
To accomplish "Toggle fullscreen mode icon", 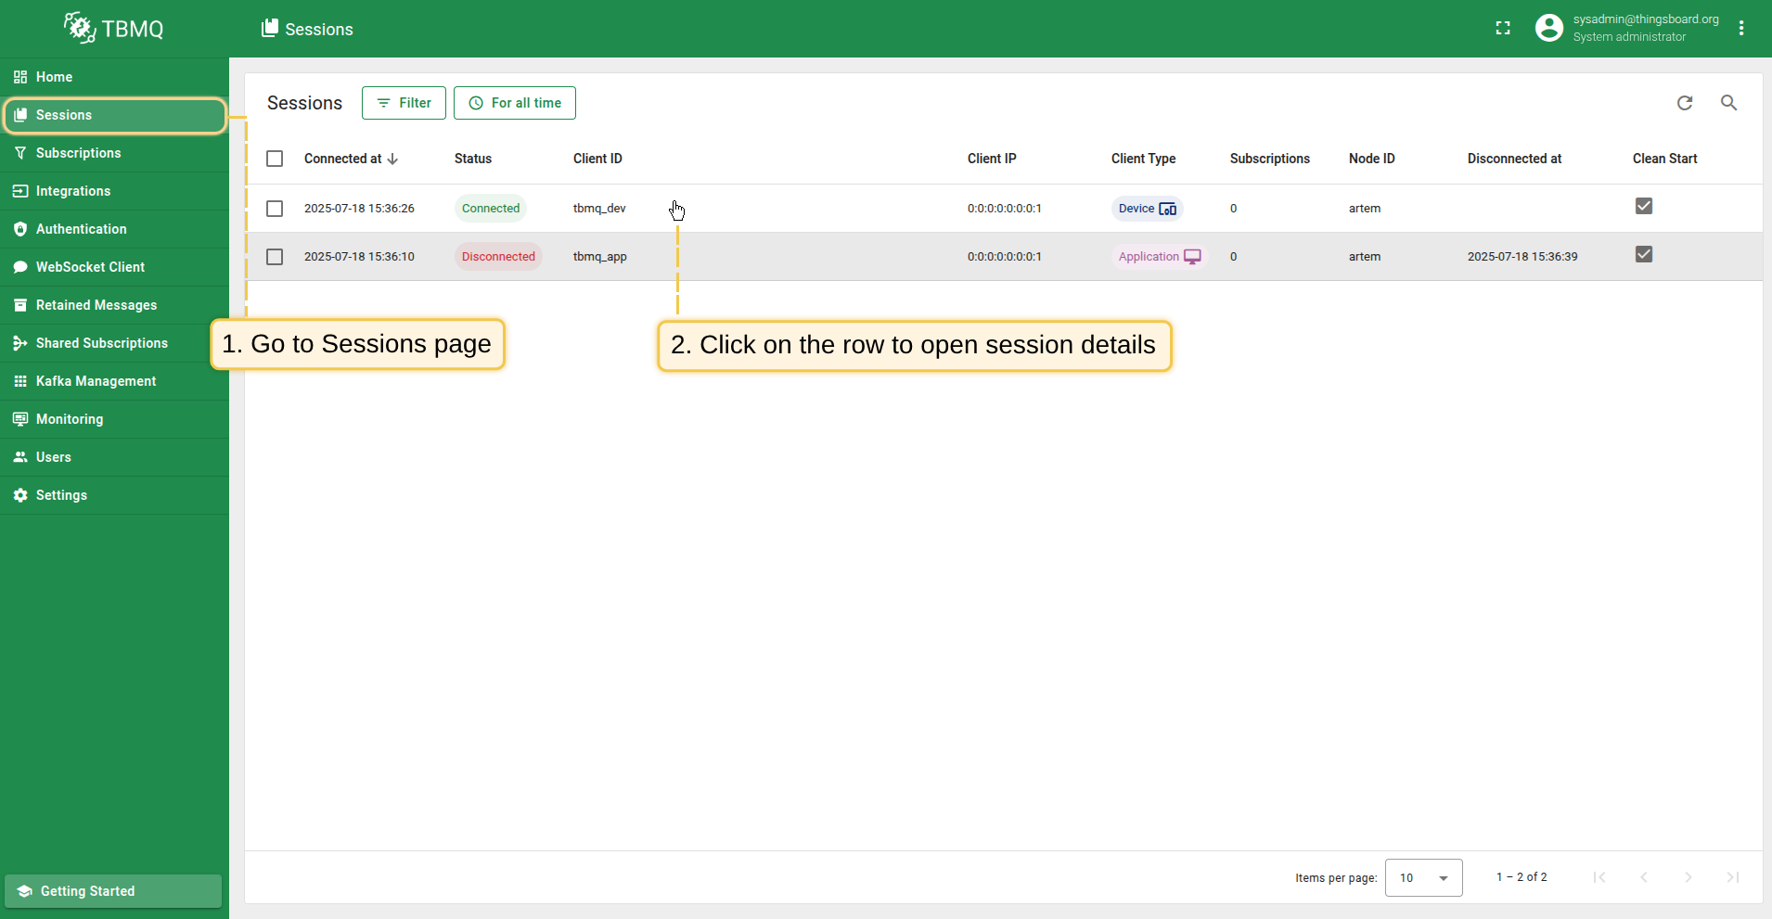I will tap(1503, 29).
